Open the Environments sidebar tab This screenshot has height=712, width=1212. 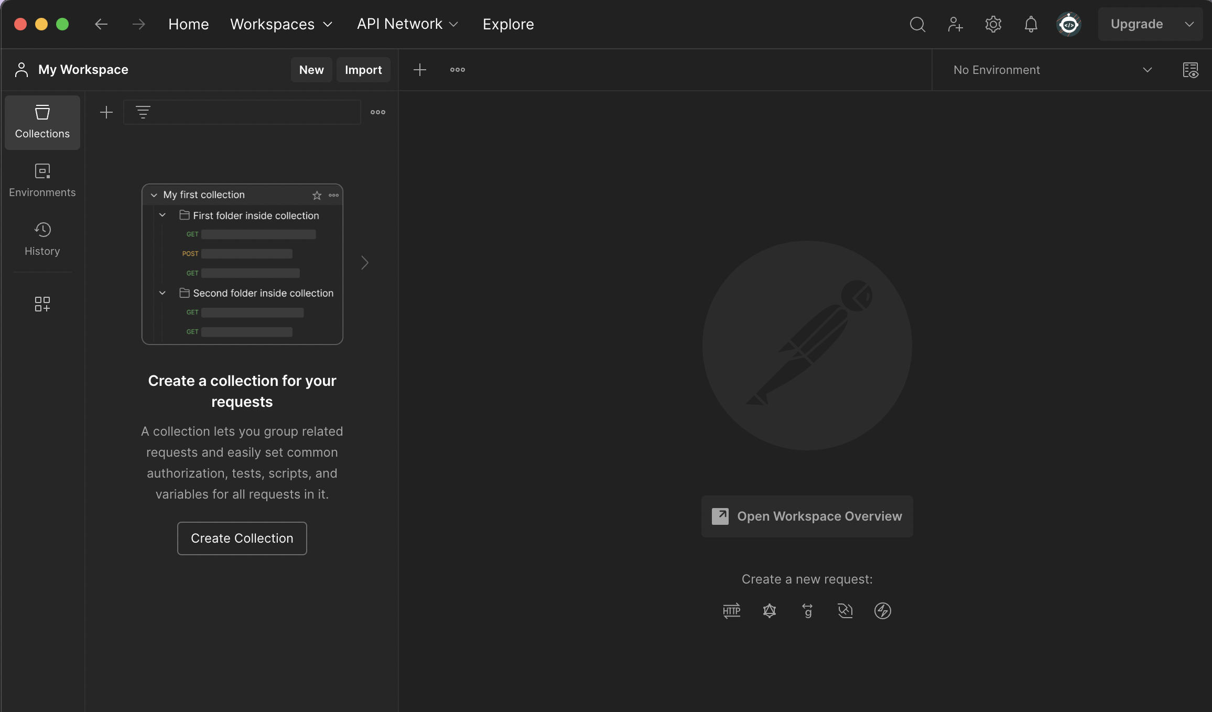[x=42, y=179]
